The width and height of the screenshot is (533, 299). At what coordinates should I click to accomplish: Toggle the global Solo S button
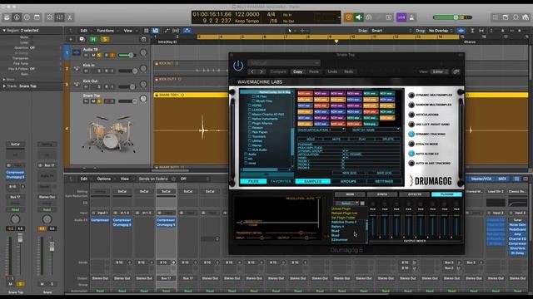105,39
